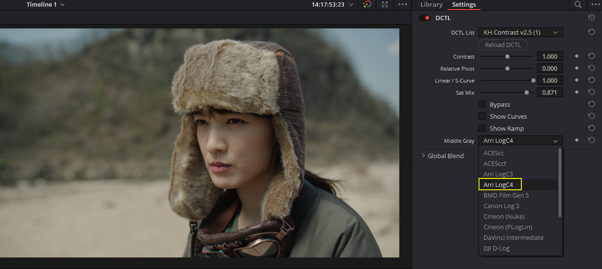The height and width of the screenshot is (269, 602).
Task: Click the viewer image of the woman
Action: pyautogui.click(x=199, y=143)
